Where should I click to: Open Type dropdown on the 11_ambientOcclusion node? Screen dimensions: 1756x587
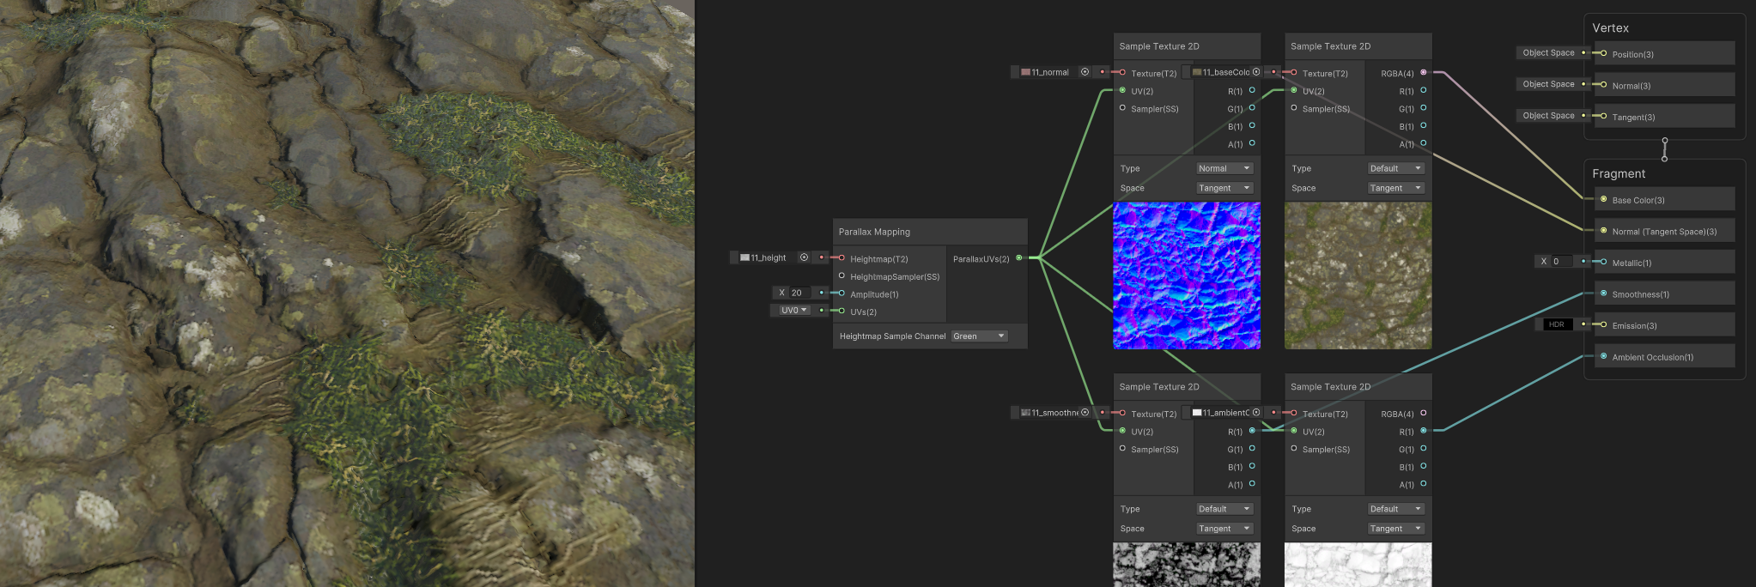pos(1396,509)
